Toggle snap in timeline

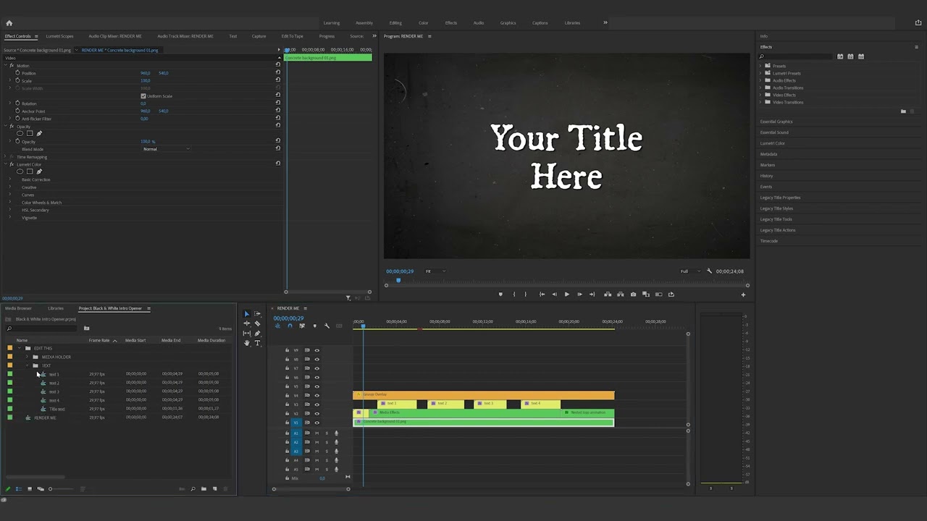(290, 326)
